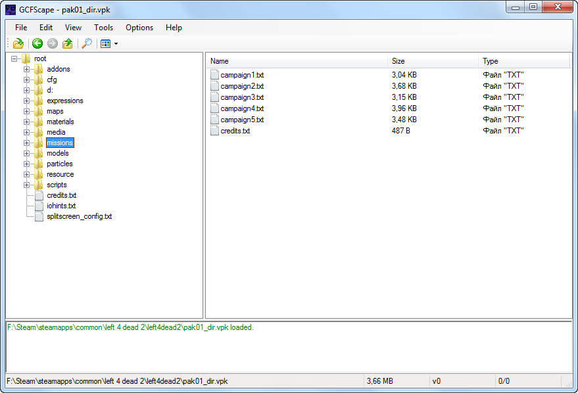Click the 3,66 MB status bar entry
The image size is (578, 393).
(379, 381)
